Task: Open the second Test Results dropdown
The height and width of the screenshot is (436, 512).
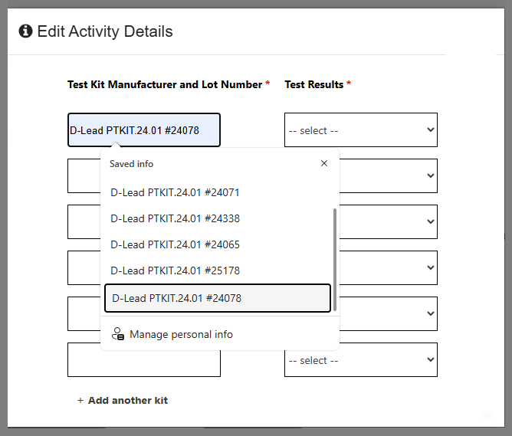Action: [x=389, y=176]
